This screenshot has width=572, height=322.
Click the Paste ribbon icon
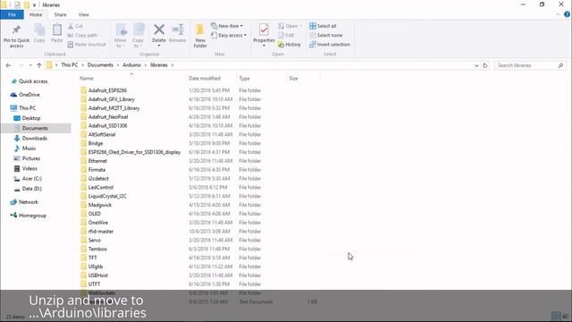[x=57, y=30]
